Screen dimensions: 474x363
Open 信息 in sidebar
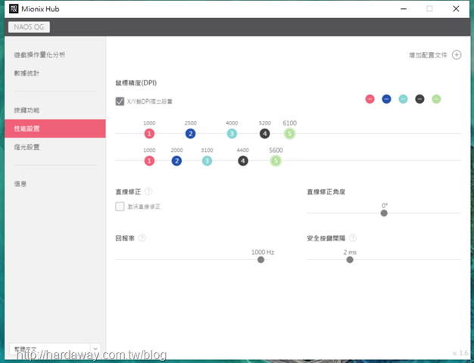click(x=20, y=184)
